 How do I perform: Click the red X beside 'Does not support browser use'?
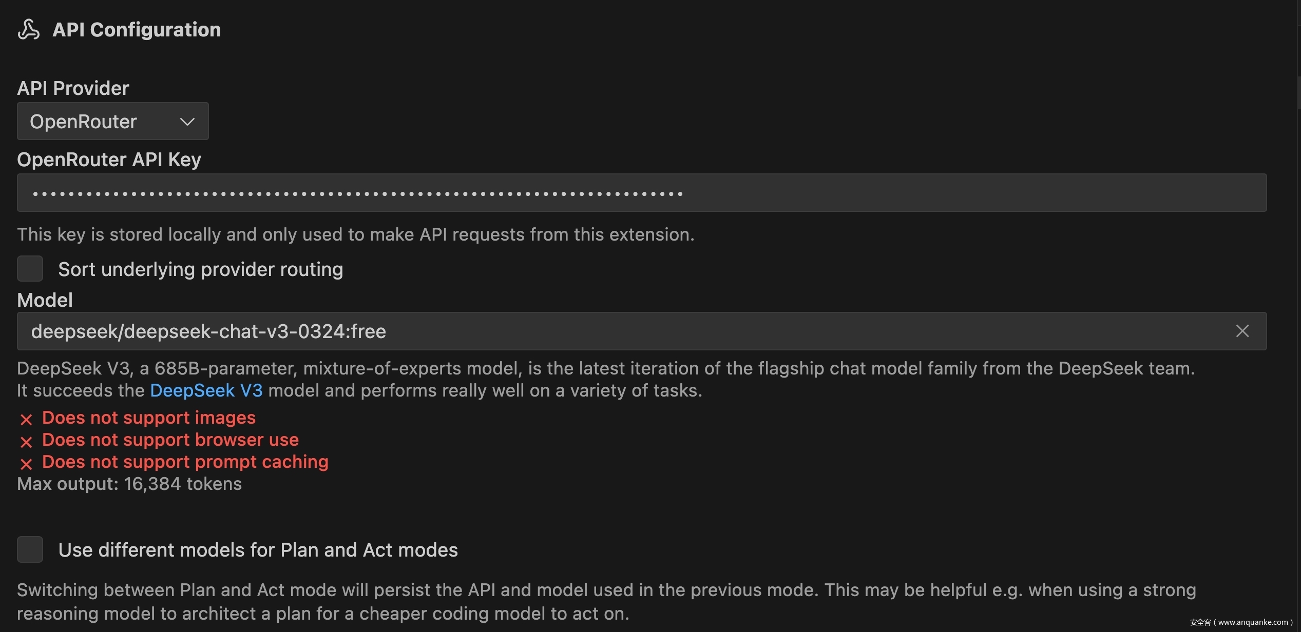point(26,442)
